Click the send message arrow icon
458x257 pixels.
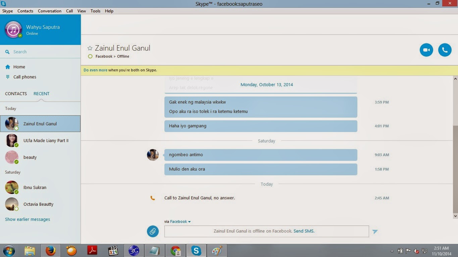[x=375, y=232]
